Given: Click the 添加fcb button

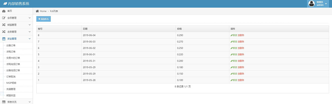Looking at the screenshot, I should 43,19.
